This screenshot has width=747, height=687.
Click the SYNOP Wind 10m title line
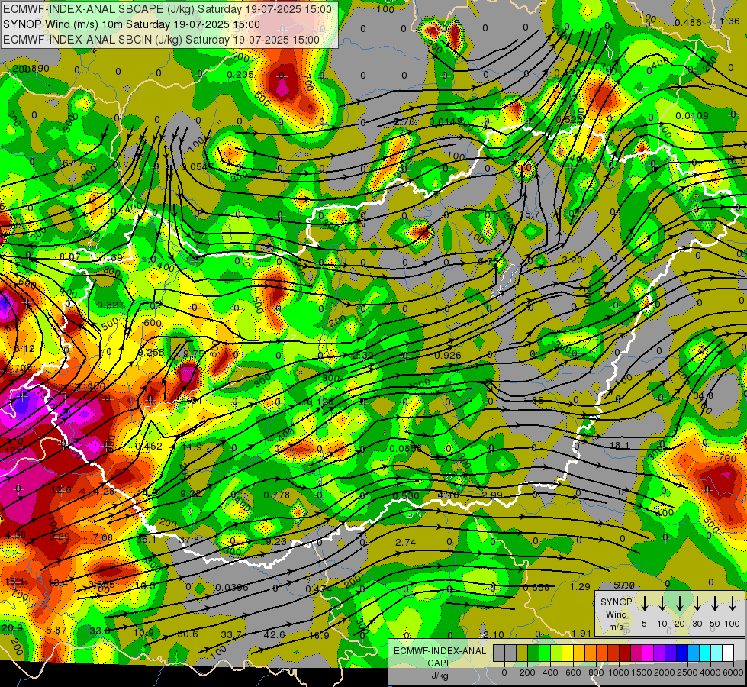(x=131, y=24)
